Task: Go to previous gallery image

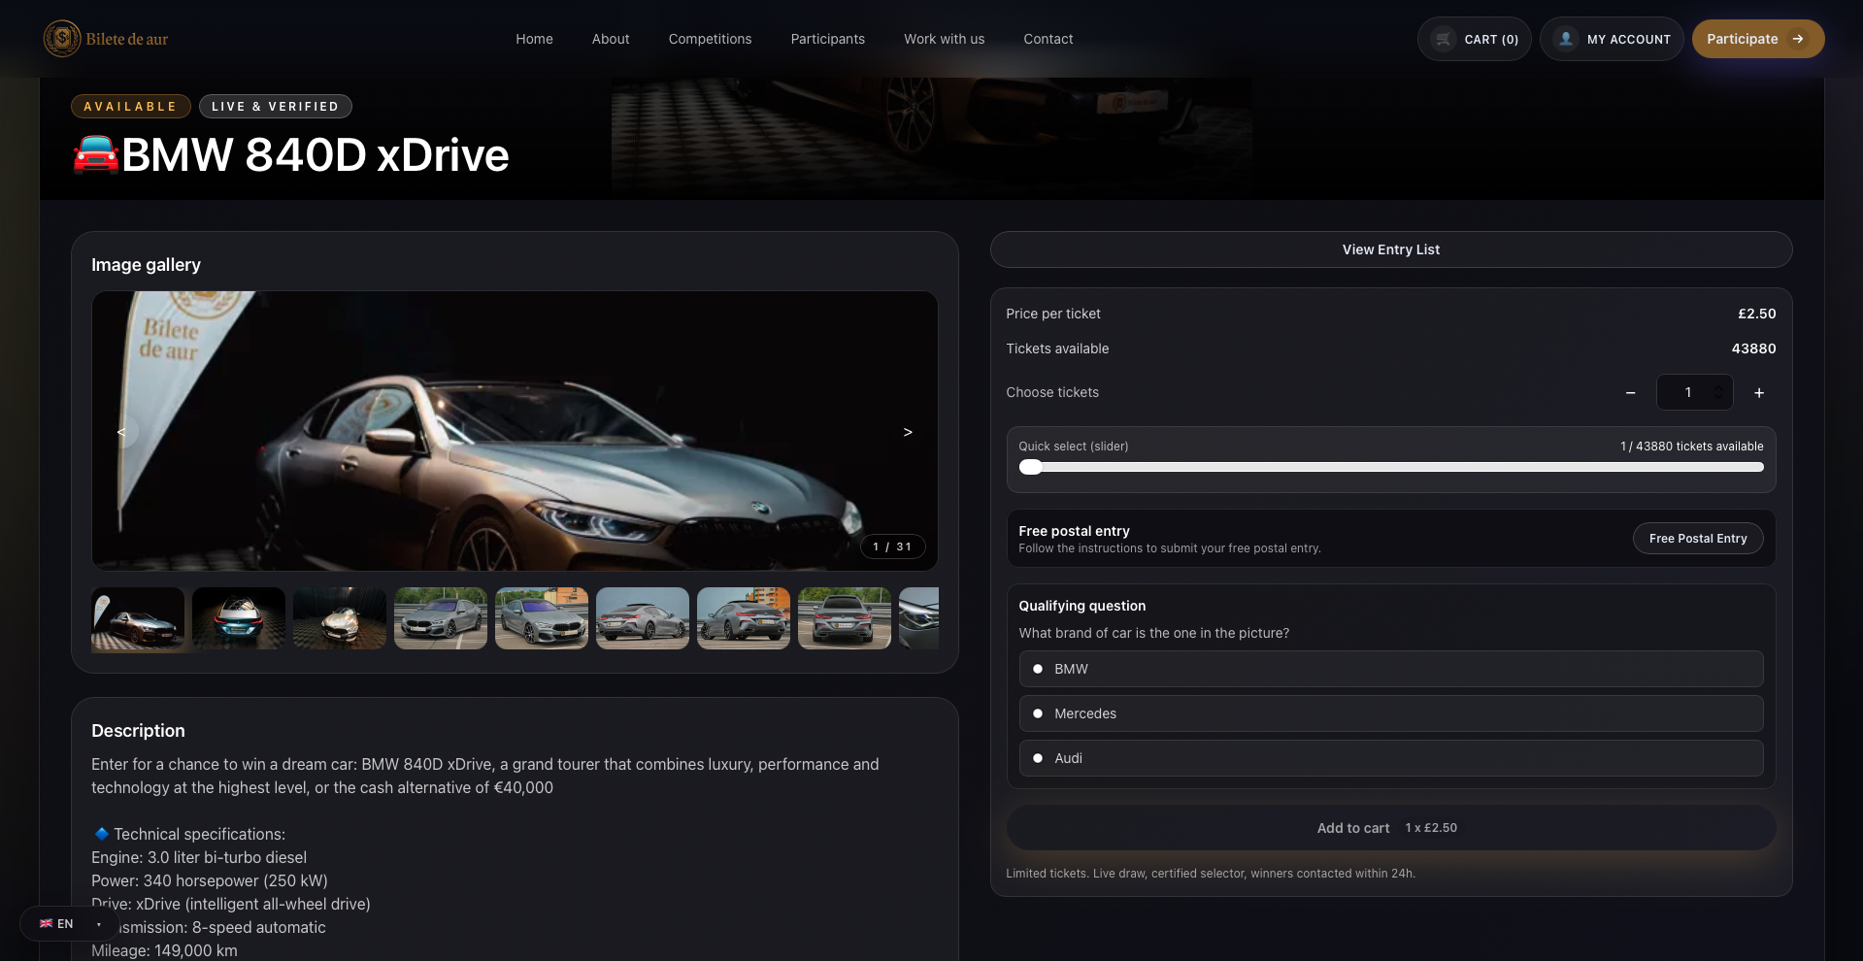Action: pyautogui.click(x=122, y=432)
